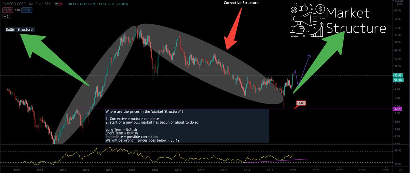Click the green 13.53 current price label
Screen dimensions: 410x173
(398, 76)
